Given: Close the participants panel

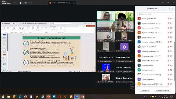Looking at the screenshot, I should 173,9.
